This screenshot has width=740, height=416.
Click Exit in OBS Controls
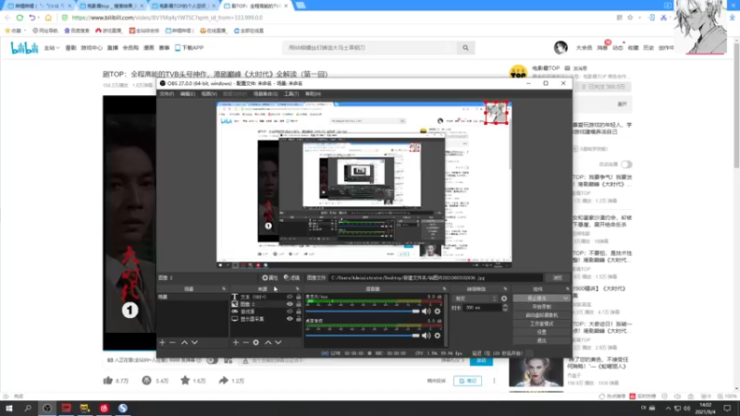541,340
